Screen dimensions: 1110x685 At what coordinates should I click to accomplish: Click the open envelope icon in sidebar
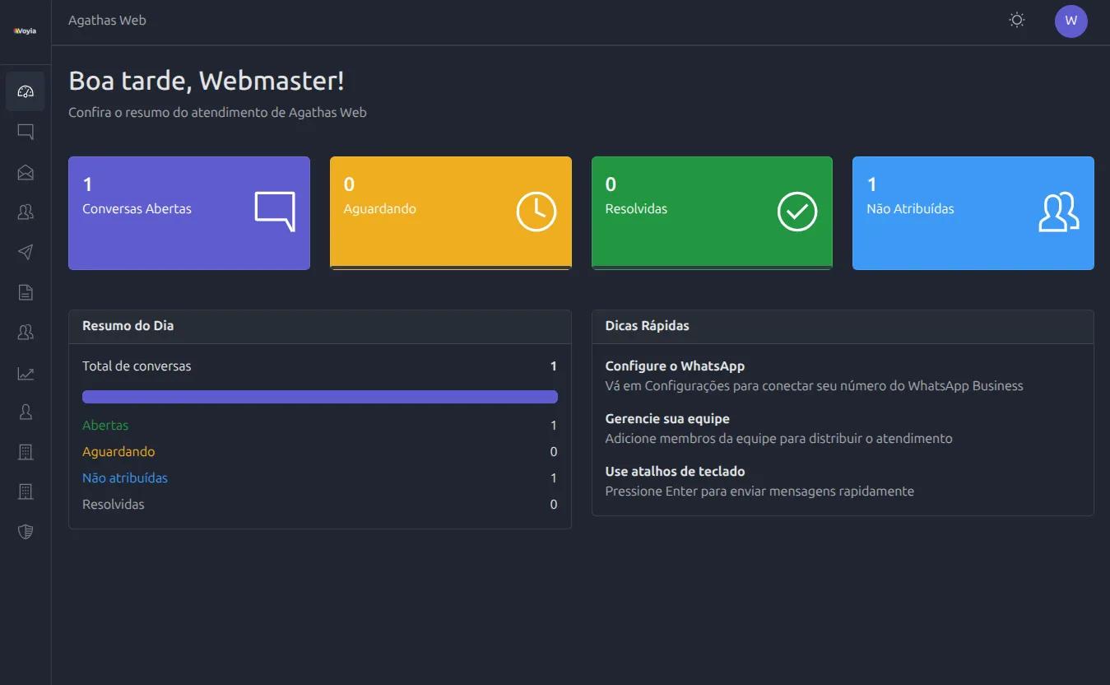26,172
